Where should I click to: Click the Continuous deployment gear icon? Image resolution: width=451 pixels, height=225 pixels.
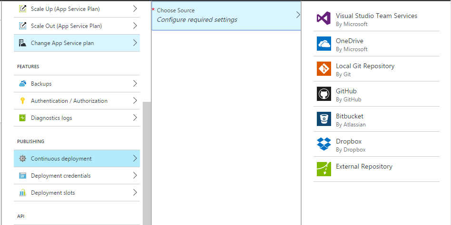(22, 159)
